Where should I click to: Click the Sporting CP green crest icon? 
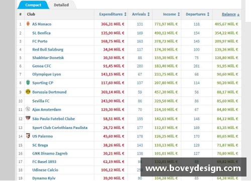pos(28,82)
